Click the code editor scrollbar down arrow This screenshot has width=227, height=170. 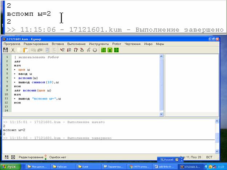161,114
